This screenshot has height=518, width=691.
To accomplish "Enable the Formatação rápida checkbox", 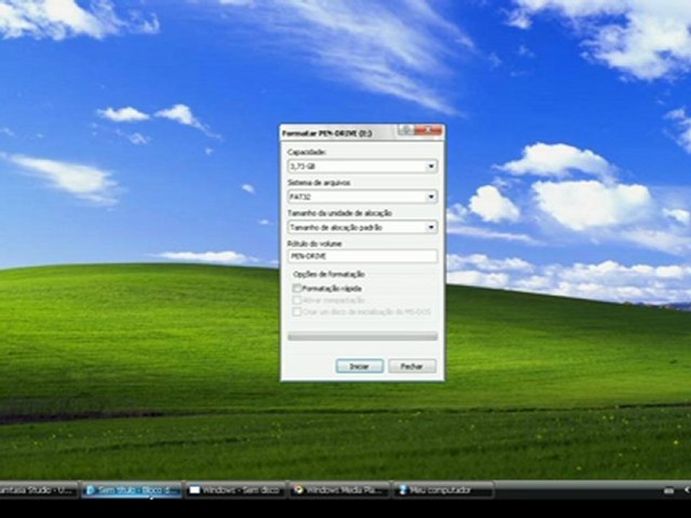I will click(297, 288).
